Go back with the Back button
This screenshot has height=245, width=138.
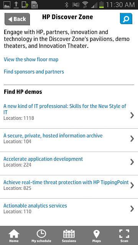point(17,19)
